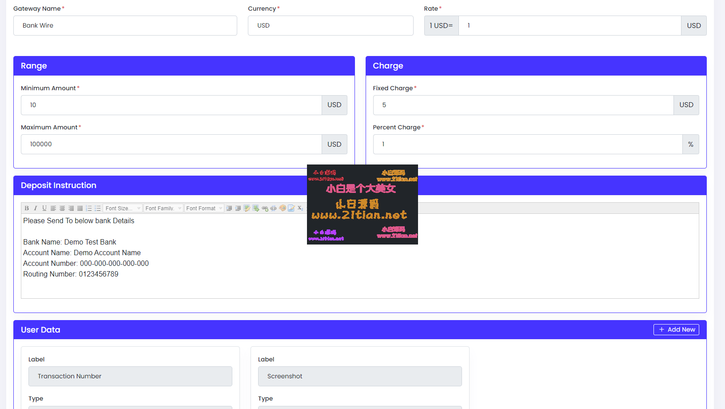This screenshot has width=725, height=409.
Task: Justify the deposit instruction text
Action: [80, 208]
